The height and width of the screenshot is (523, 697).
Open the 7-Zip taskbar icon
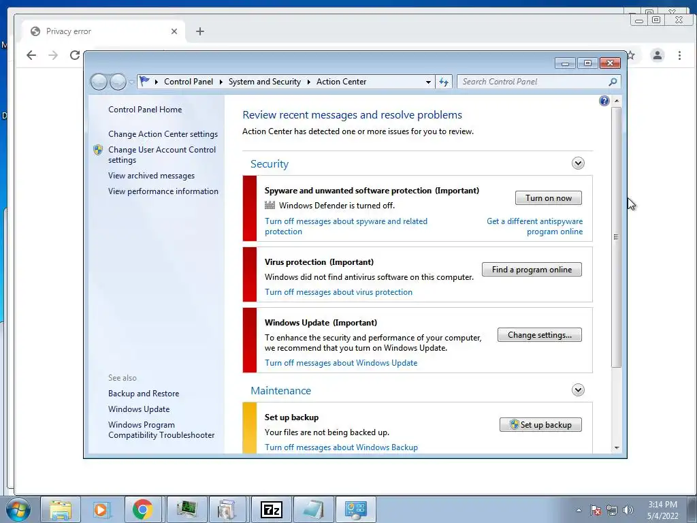272,509
